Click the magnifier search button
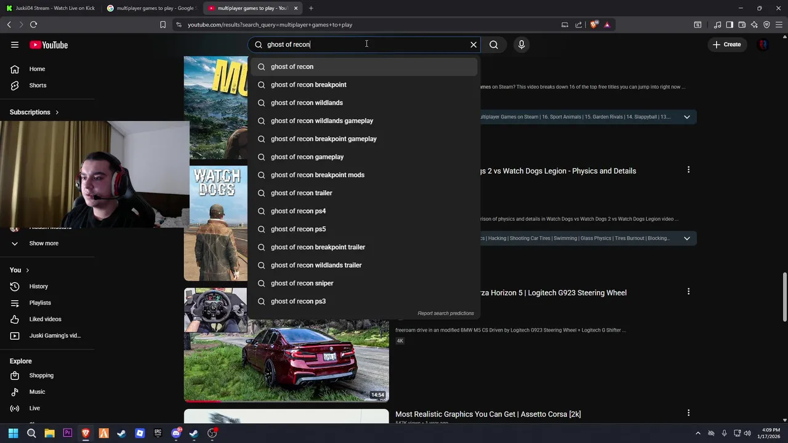Viewport: 788px width, 443px height. tap(494, 44)
